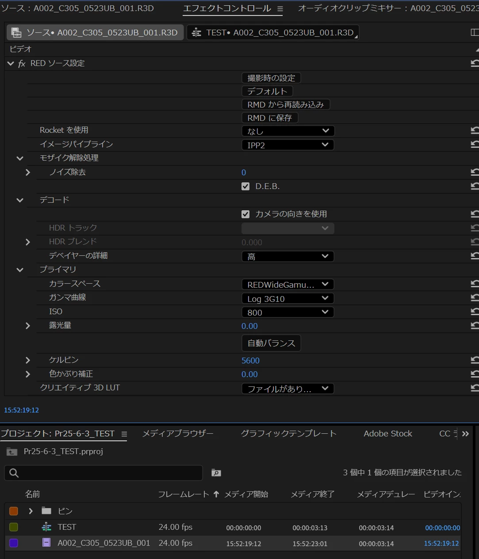Screen dimensions: 479x559
Task: Switch to the Audio Clip Mixer tab
Action: [x=388, y=8]
